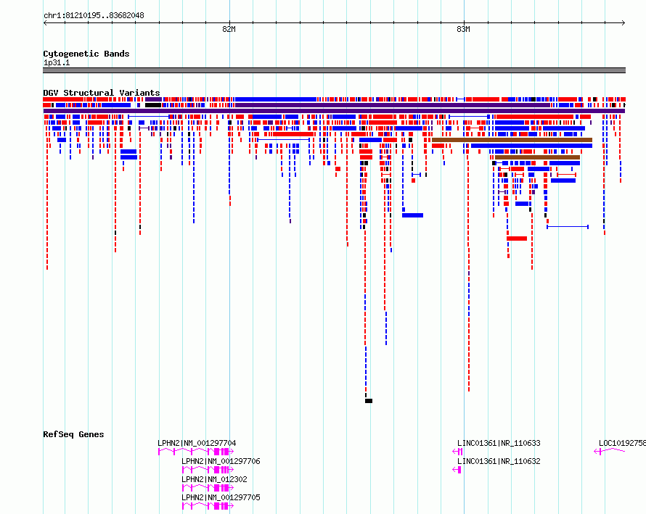Select the magenta gene model under LPHN2|NM_012302
The image size is (646, 514).
click(x=208, y=488)
